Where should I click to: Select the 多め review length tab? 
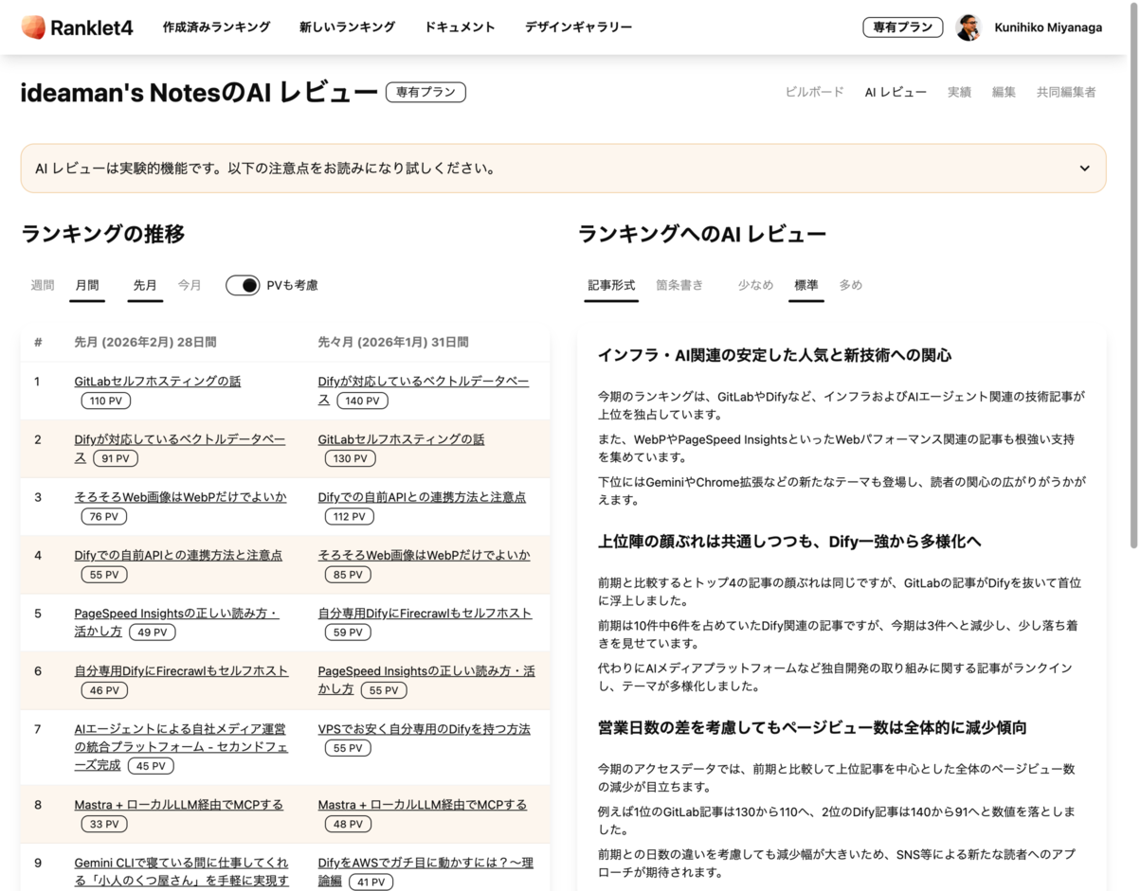[849, 283]
